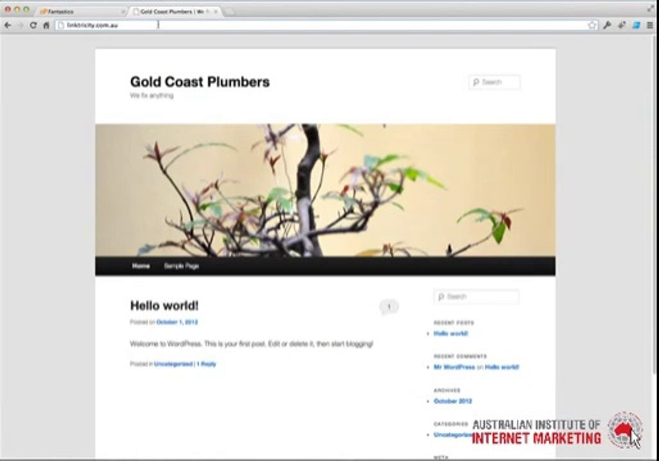Open Hello world! link in Recent Comments
Screen dimensions: 659x461
502,367
